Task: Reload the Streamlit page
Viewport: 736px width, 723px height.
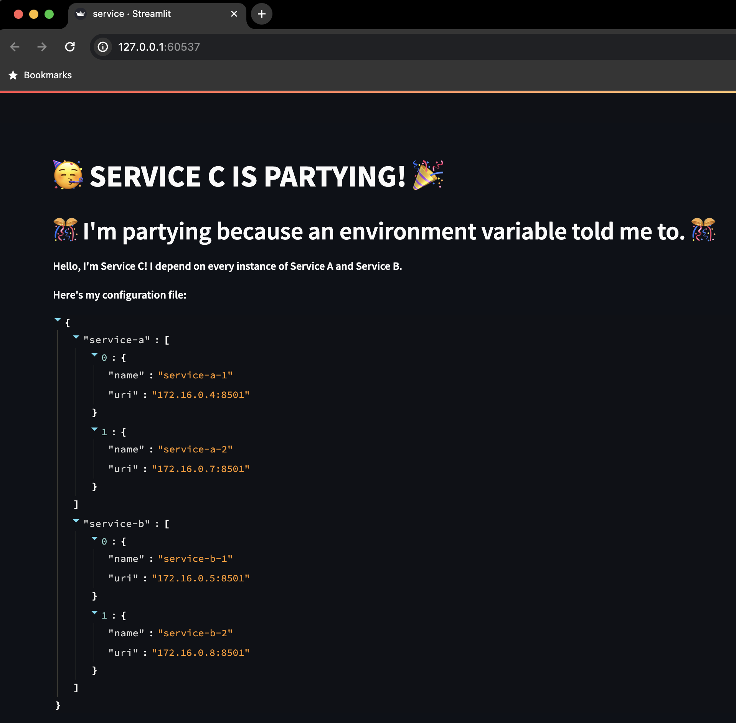Action: point(70,47)
